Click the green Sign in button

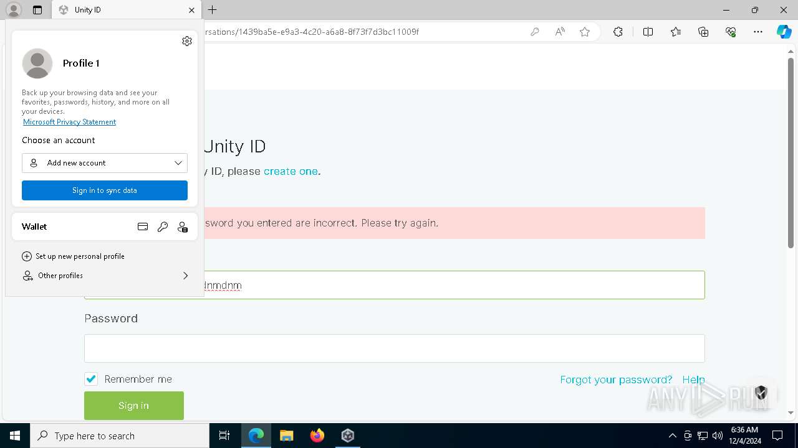[134, 406]
